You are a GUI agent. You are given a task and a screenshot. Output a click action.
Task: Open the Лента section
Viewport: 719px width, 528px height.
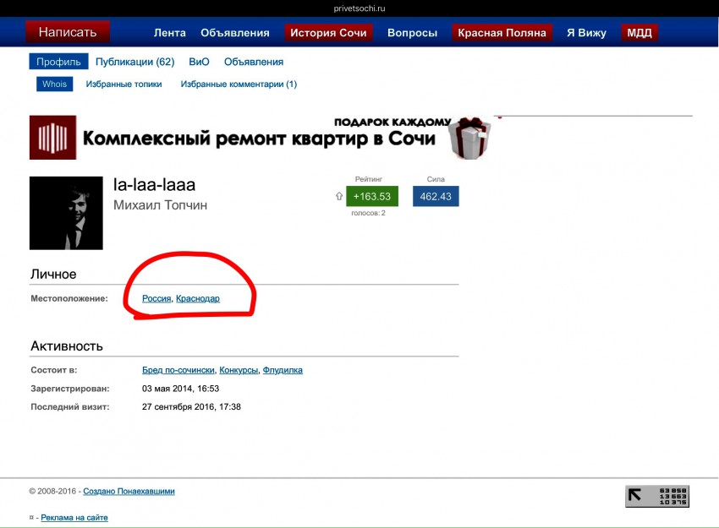[170, 33]
